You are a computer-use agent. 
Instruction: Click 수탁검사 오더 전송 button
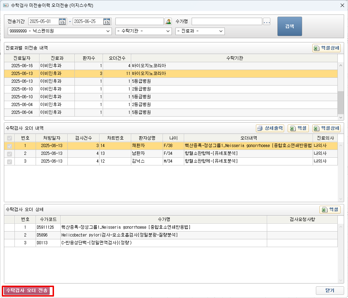(28, 291)
